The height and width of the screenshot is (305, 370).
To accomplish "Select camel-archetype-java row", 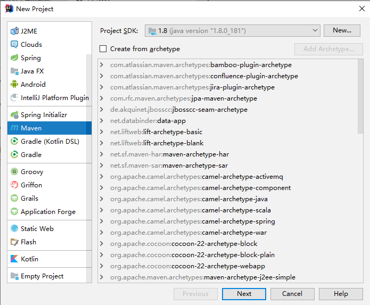I will click(x=228, y=199).
